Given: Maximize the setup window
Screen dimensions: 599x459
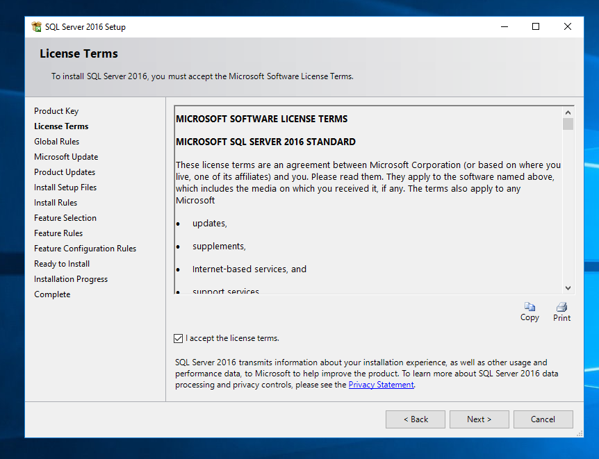Looking at the screenshot, I should pyautogui.click(x=536, y=26).
